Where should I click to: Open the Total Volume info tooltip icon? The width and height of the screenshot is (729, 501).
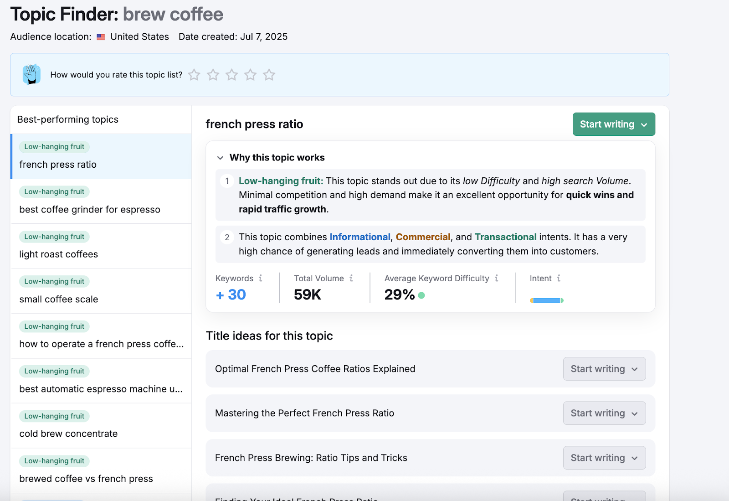[x=351, y=278]
